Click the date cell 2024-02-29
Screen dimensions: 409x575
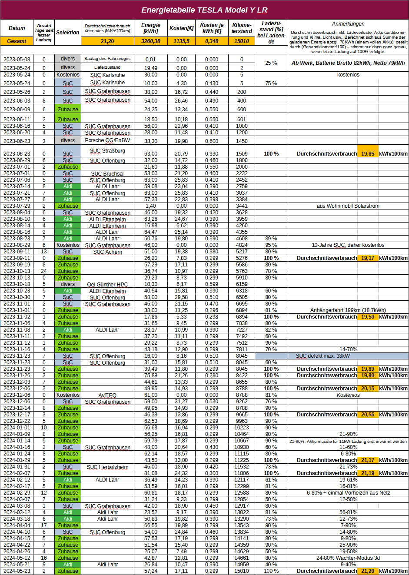pos(17,493)
